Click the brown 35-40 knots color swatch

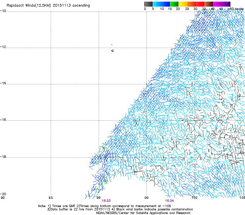coord(209,4)
